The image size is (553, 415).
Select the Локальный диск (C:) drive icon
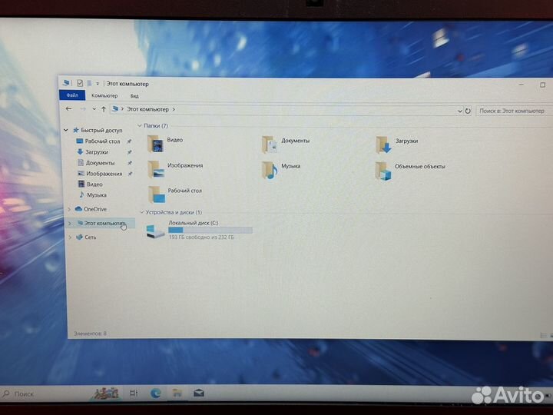[x=155, y=231]
